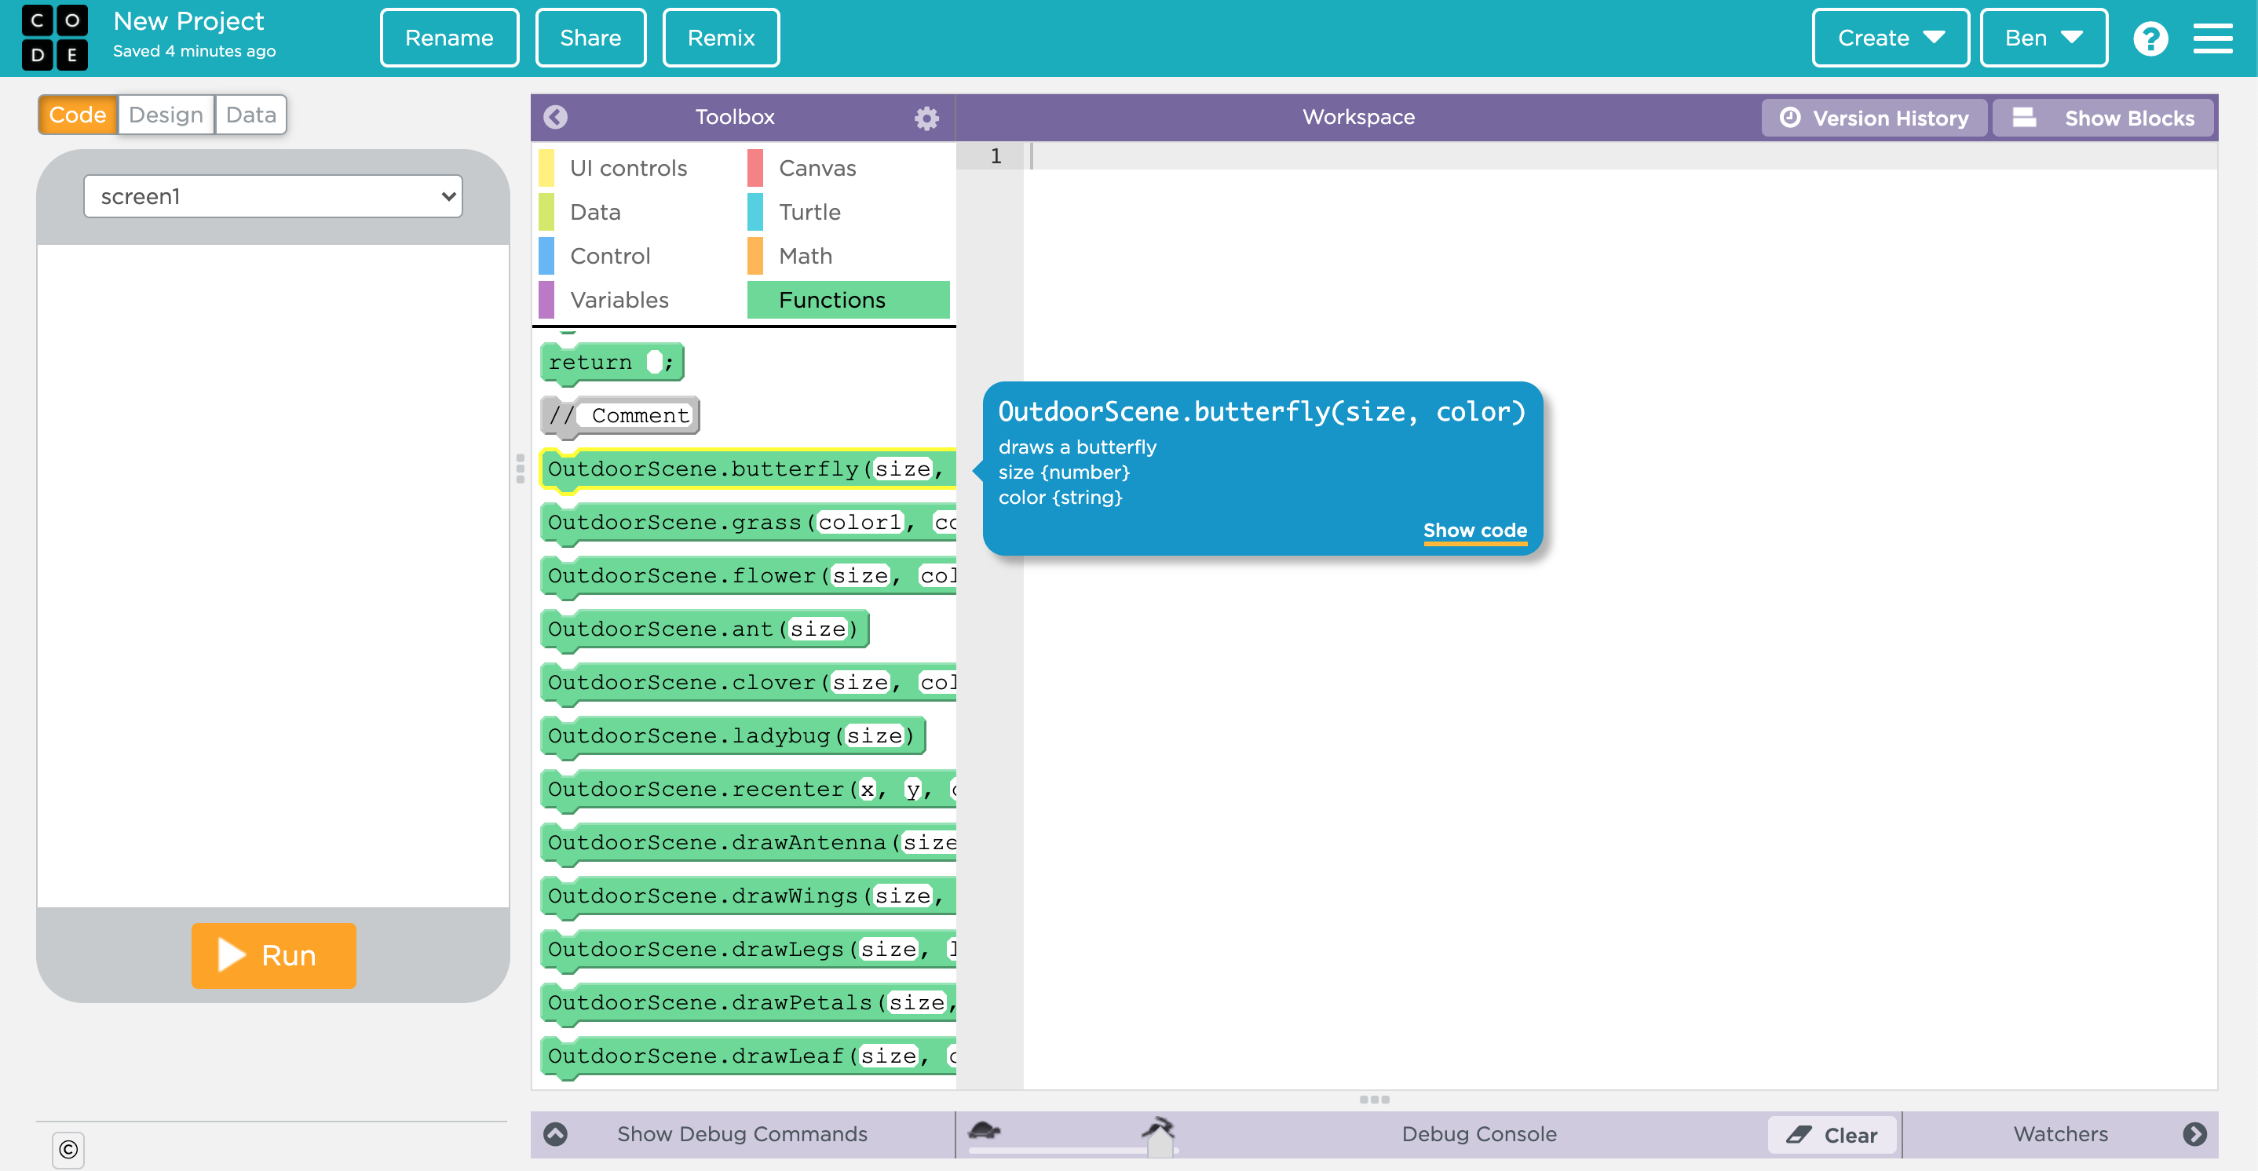Click the Show Debug Commands label

coord(742,1134)
